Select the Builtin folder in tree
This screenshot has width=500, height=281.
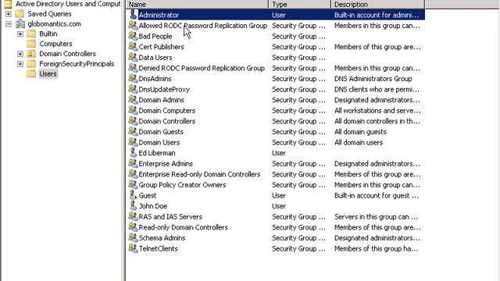(48, 34)
